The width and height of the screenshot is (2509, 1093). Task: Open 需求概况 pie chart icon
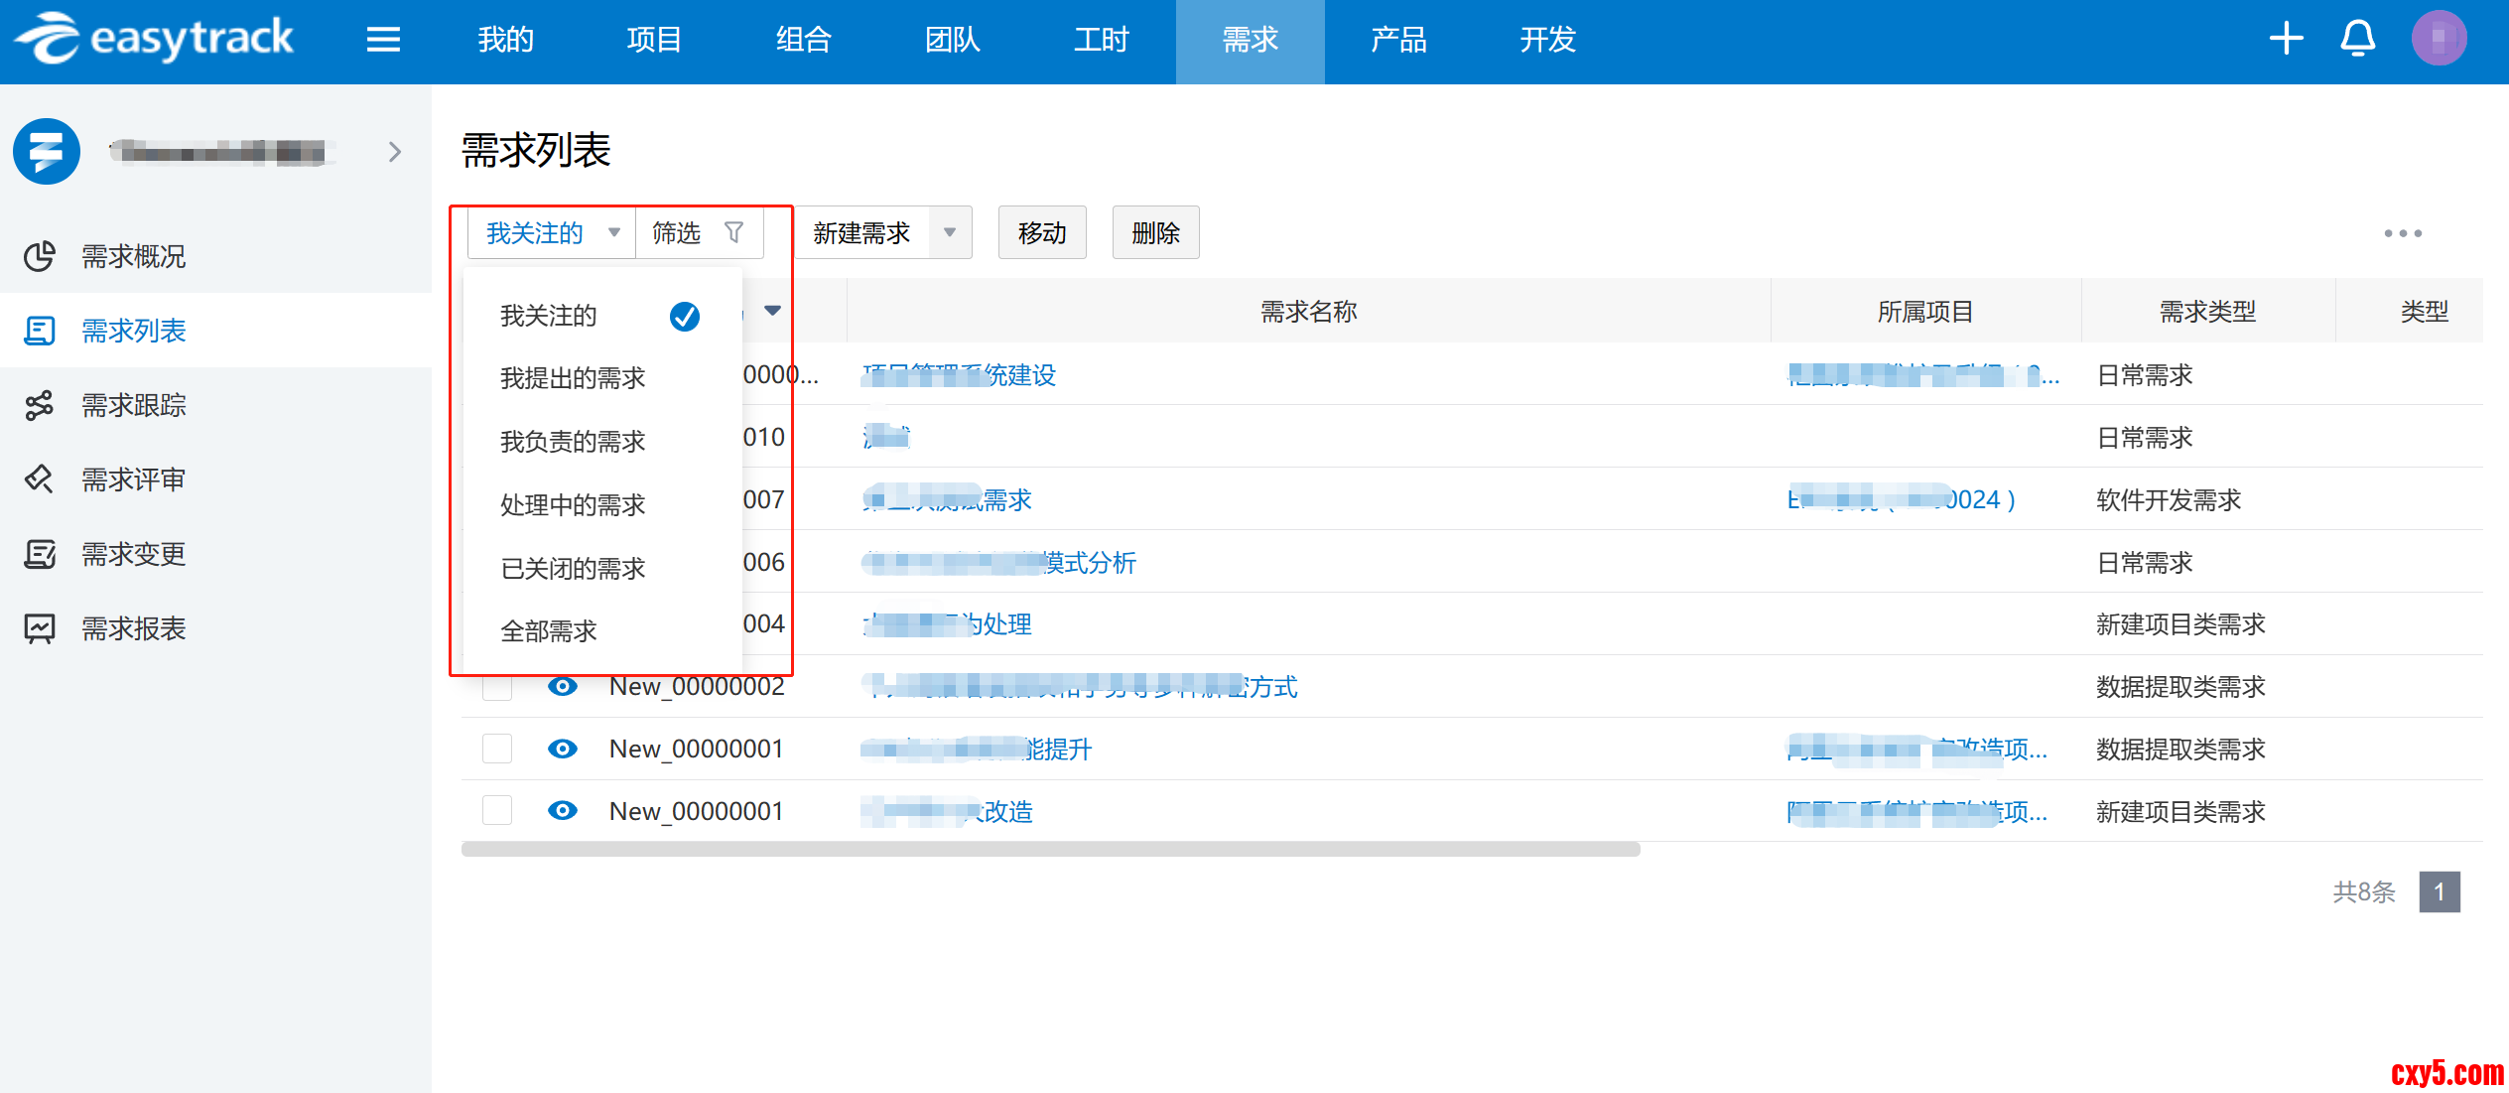point(40,256)
